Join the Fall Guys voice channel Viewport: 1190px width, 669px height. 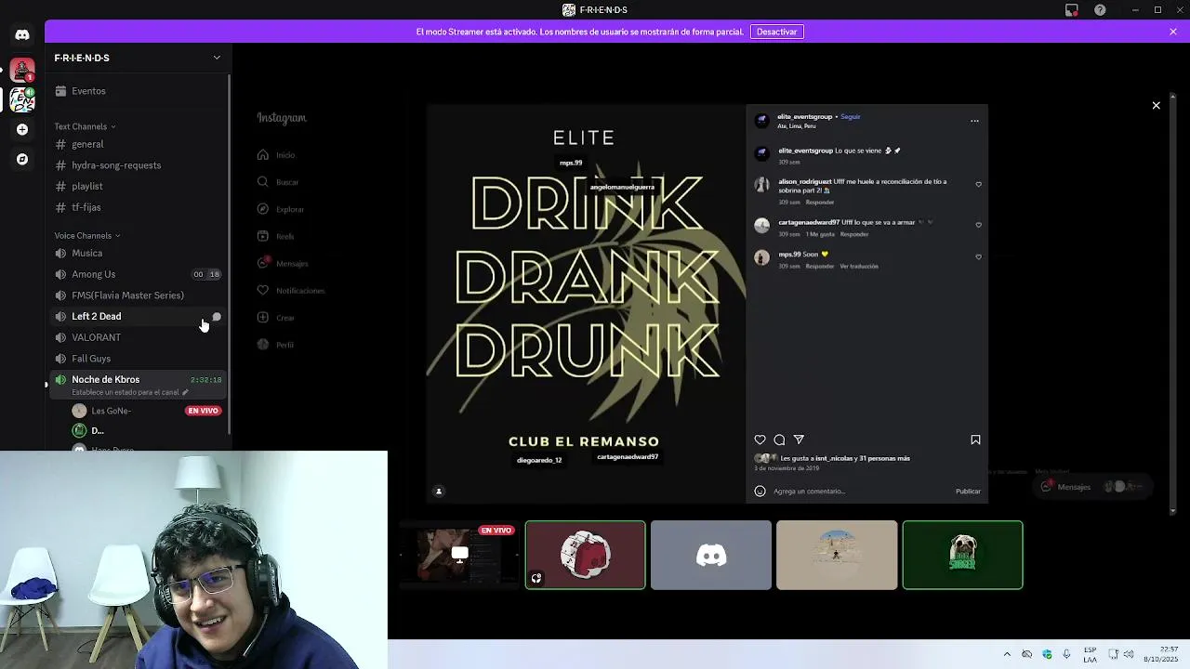[138, 359]
